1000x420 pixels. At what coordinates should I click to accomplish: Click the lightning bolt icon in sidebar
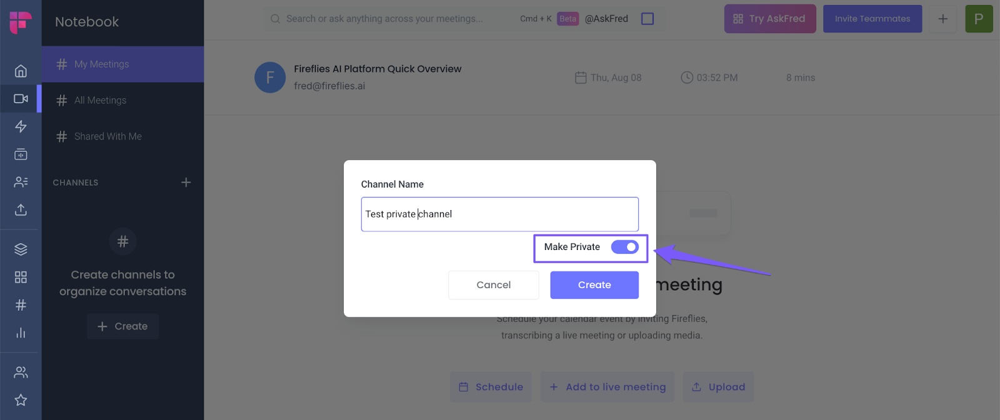pos(21,126)
